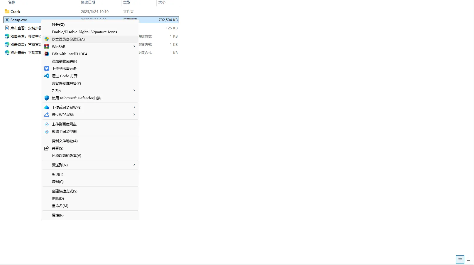The height and width of the screenshot is (265, 474).
Task: Click the Crack folder icon
Action: pyautogui.click(x=7, y=11)
